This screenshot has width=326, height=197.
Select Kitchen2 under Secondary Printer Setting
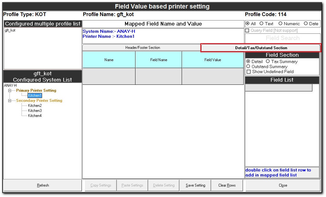[35, 106]
